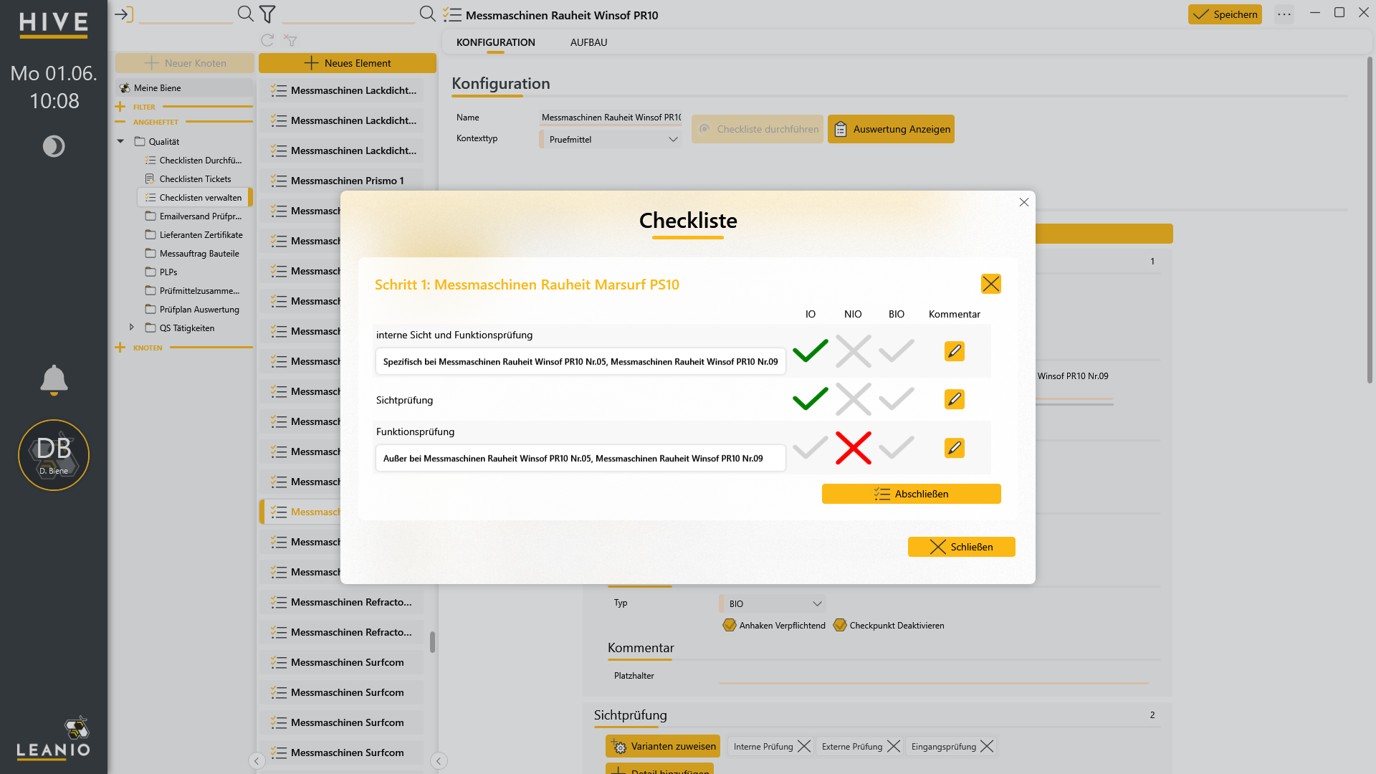The image size is (1376, 774).
Task: Save with the Speichern button
Action: [x=1225, y=14]
